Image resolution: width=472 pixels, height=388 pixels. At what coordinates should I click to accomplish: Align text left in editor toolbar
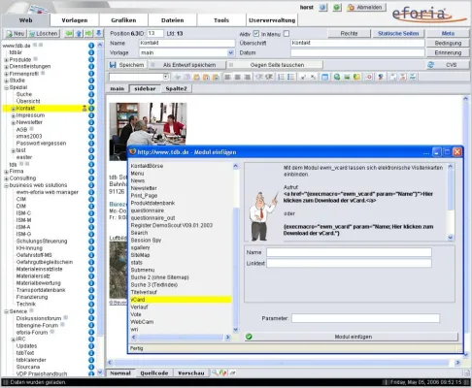click(228, 77)
